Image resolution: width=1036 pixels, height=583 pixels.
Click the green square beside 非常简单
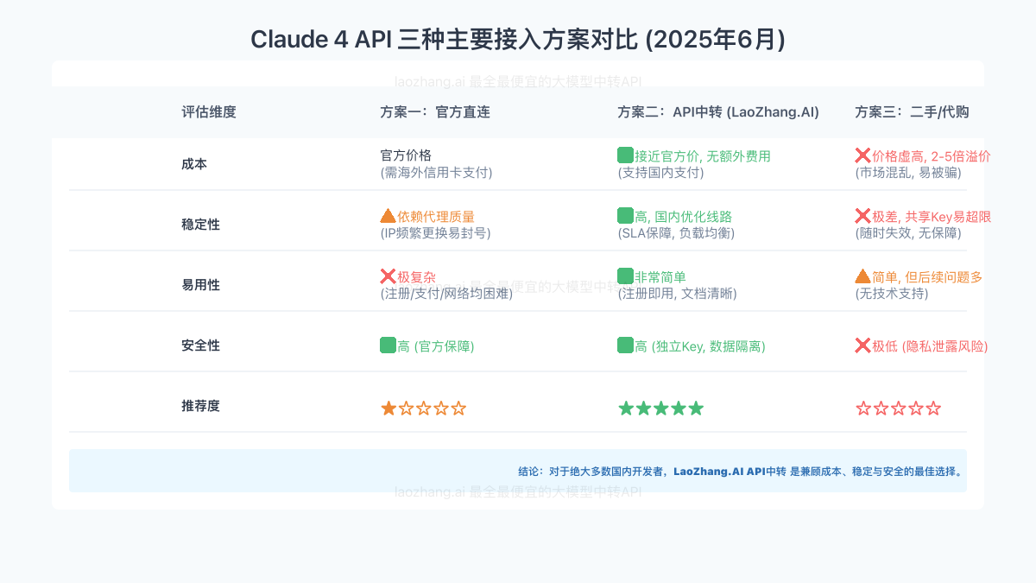point(626,276)
